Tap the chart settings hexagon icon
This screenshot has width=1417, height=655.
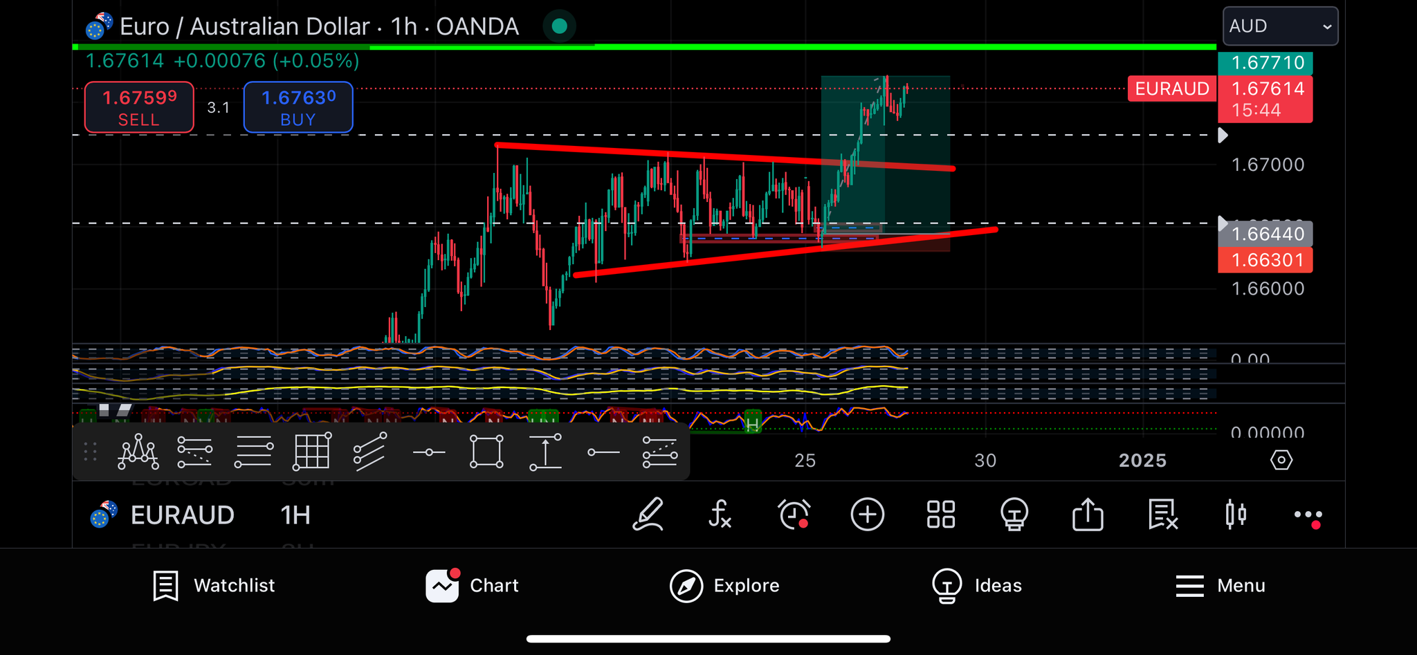coord(1281,460)
